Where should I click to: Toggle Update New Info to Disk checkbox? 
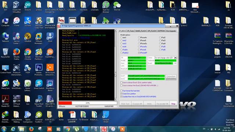(122, 97)
